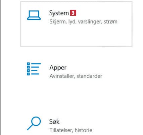This screenshot has height=135, width=143.
Task: Select the Søk heading text
Action: click(x=54, y=122)
